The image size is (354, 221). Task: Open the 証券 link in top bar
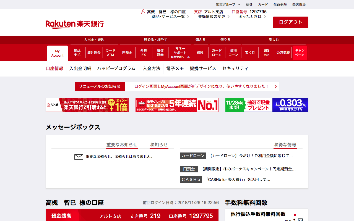(249, 4)
